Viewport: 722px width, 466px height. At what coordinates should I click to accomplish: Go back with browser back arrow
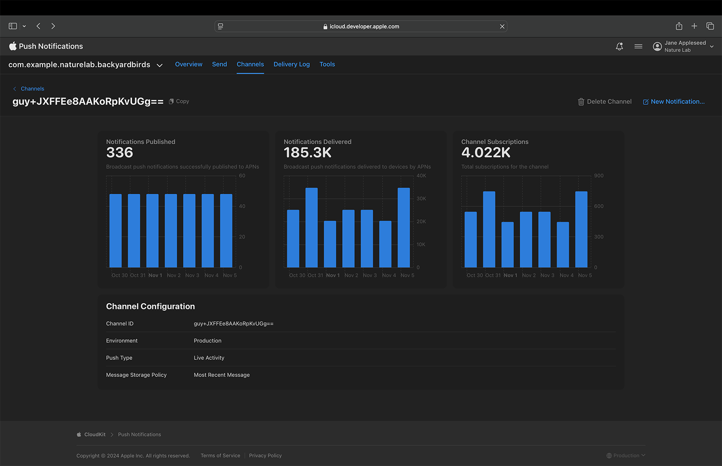pos(39,26)
